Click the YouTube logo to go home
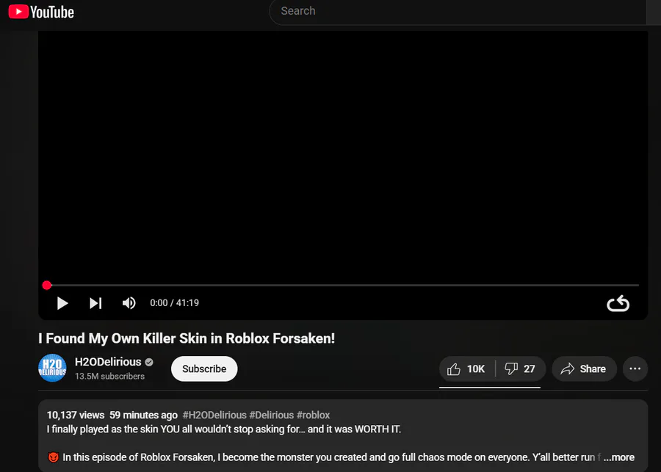This screenshot has width=661, height=472. click(41, 12)
